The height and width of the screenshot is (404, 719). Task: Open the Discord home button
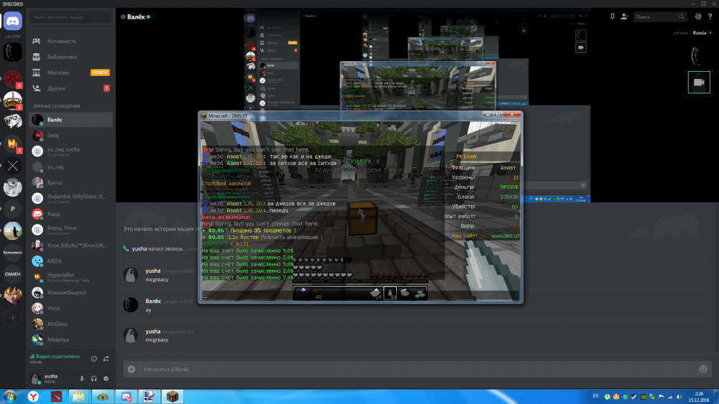click(x=13, y=22)
